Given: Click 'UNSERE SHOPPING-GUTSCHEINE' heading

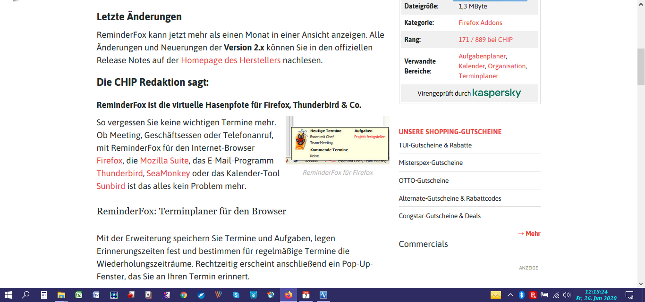Looking at the screenshot, I should (x=450, y=132).
